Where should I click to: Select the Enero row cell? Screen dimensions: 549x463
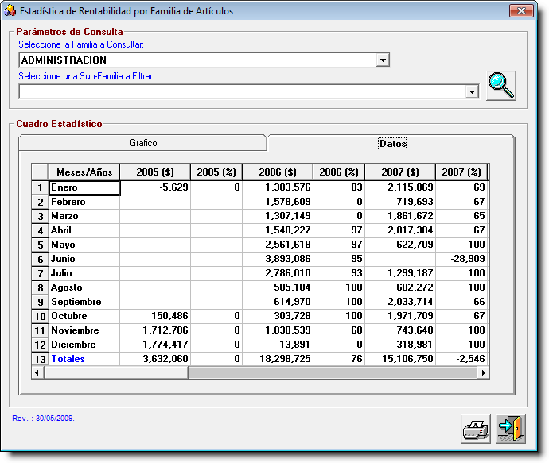tap(84, 187)
